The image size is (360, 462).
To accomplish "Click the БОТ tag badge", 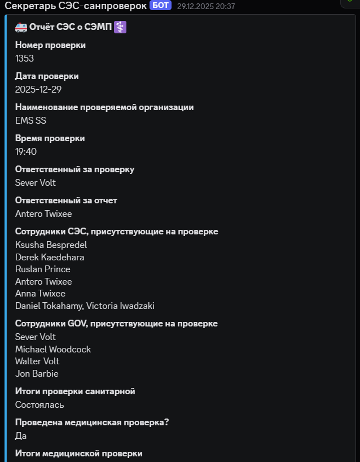I will coord(160,6).
